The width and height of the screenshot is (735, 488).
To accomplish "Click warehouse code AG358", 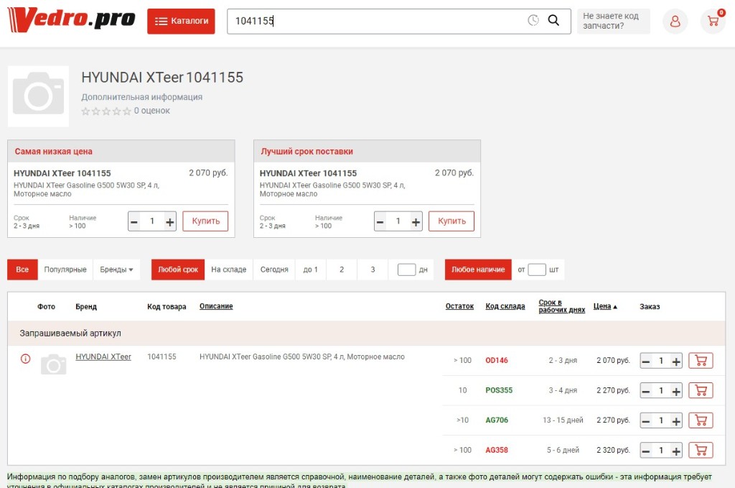I will click(x=497, y=451).
